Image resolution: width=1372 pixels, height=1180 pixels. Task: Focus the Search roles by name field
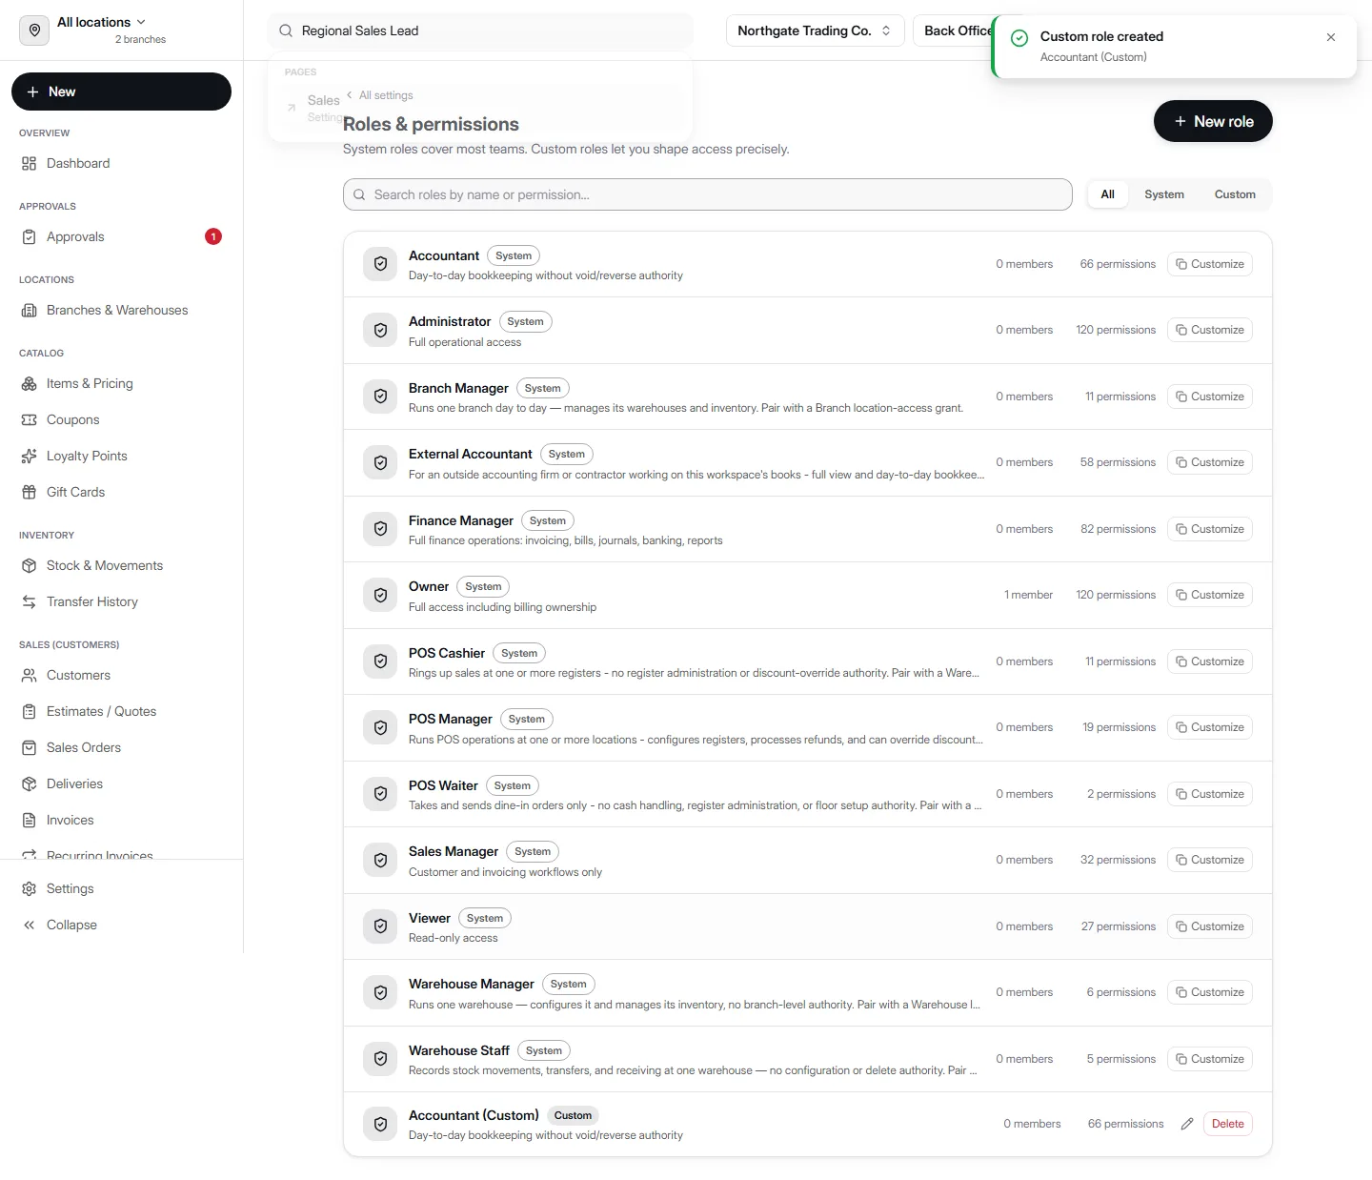pyautogui.click(x=708, y=194)
